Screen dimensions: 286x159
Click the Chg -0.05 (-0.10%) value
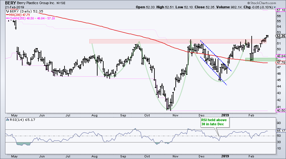point(258,7)
